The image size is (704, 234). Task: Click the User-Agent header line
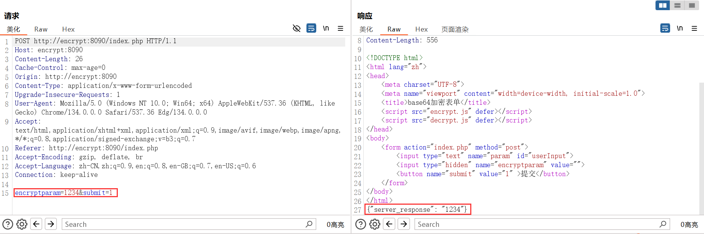175,108
